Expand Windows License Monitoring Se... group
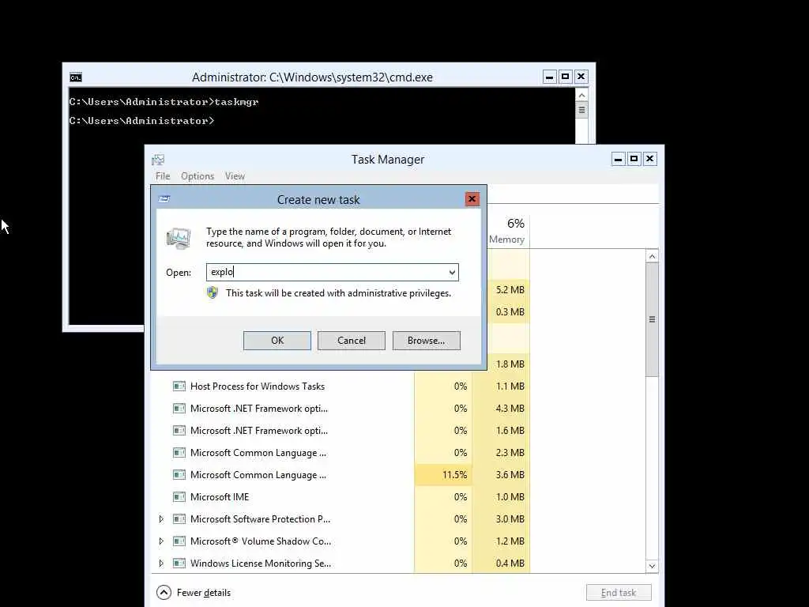The height and width of the screenshot is (607, 809). [161, 563]
